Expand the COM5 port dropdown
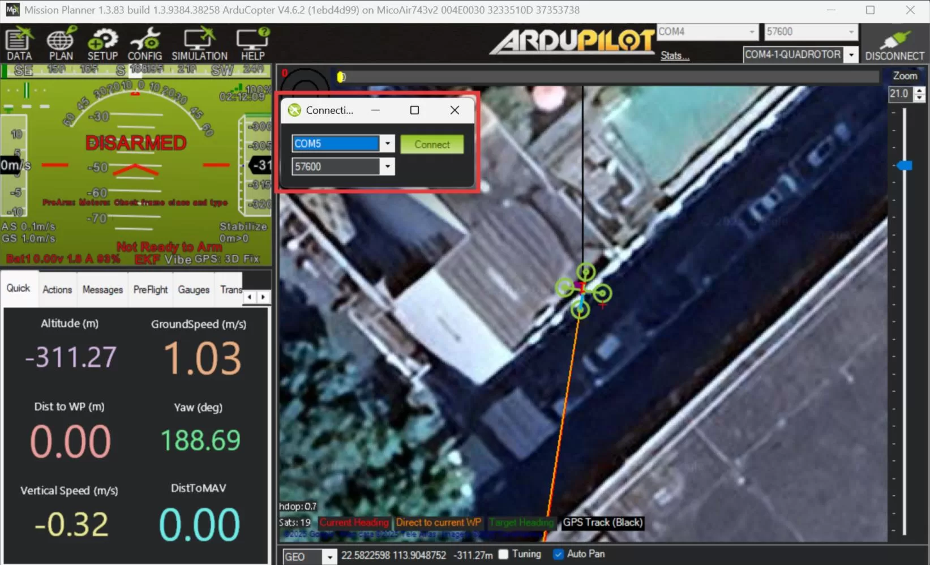The height and width of the screenshot is (565, 930). click(x=388, y=144)
